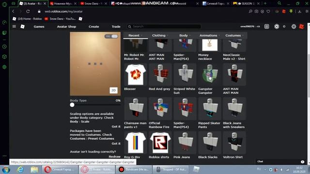Screen dimensions: 310x174
Task: Expand the Animations category dropdown
Action: pyautogui.click(x=210, y=35)
